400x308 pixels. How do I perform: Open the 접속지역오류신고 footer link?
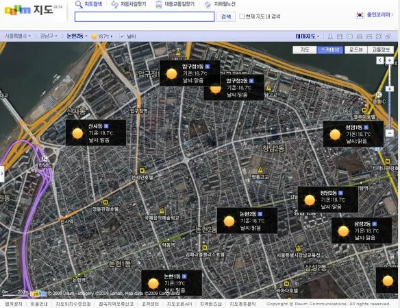coord(116,304)
